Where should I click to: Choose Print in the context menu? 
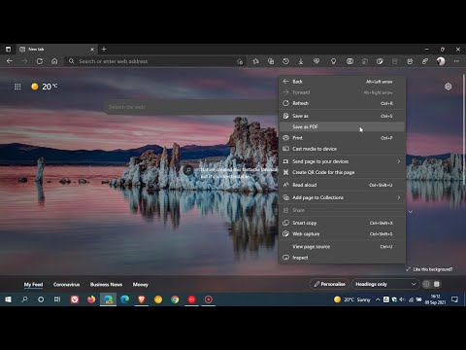(x=342, y=138)
